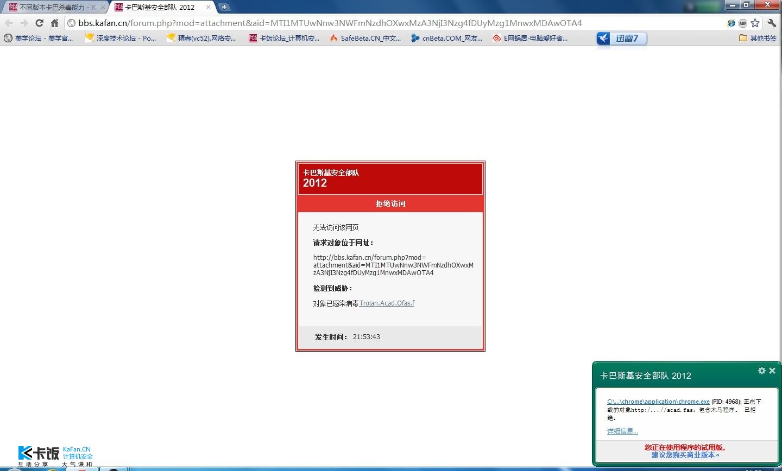
Task: Go back to the previous page
Action: pyautogui.click(x=9, y=23)
